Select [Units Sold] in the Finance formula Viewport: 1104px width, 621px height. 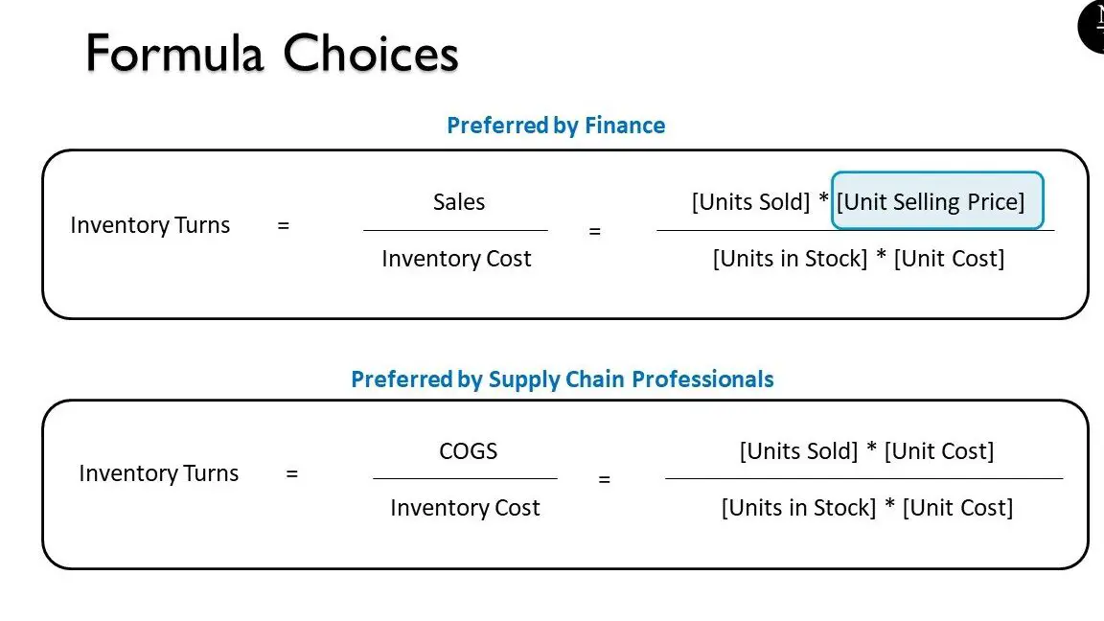coord(750,202)
